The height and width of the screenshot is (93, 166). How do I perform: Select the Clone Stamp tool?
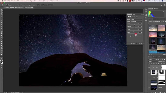click(2, 33)
